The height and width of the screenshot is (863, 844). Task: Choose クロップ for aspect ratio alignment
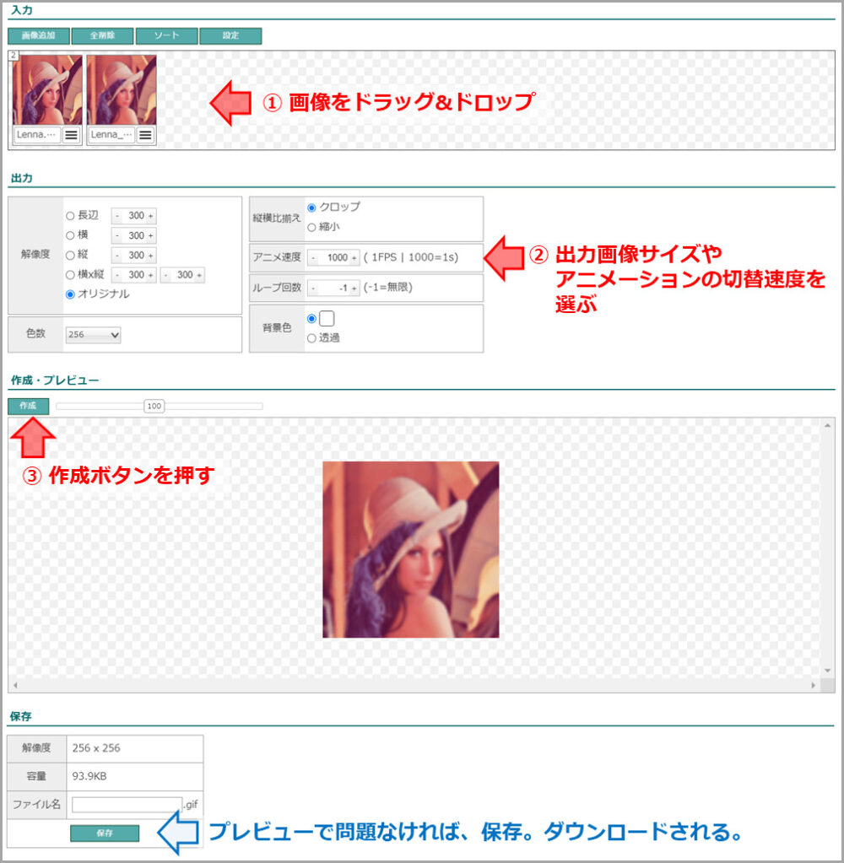pos(311,208)
